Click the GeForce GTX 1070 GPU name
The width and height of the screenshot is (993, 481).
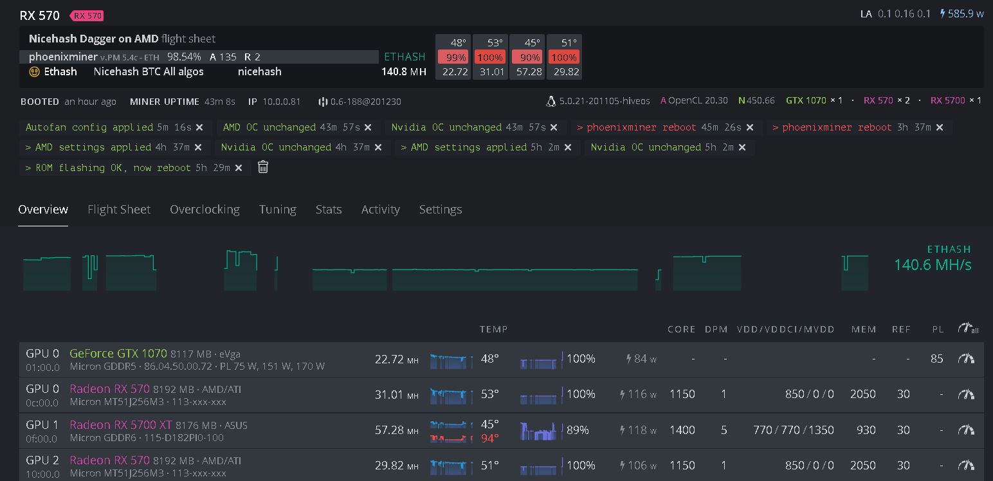(118, 354)
